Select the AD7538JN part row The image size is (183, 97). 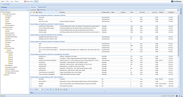(x=104, y=79)
